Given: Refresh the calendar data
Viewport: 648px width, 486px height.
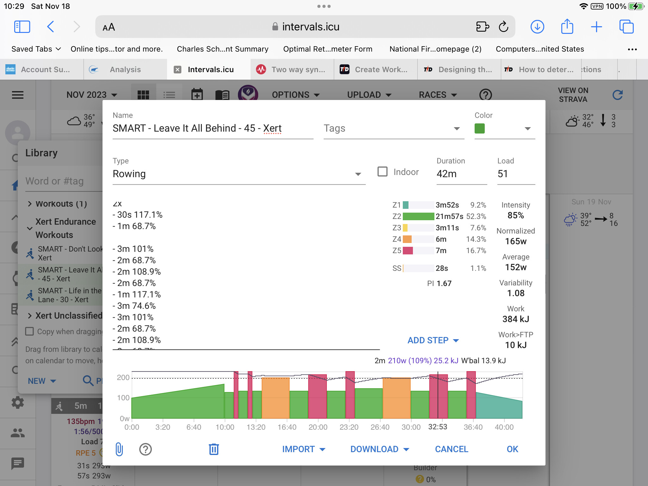Looking at the screenshot, I should click(x=617, y=95).
